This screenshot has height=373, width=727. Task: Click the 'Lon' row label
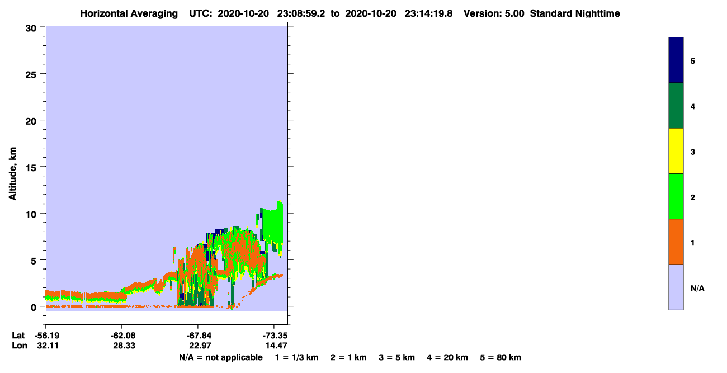[x=18, y=346]
